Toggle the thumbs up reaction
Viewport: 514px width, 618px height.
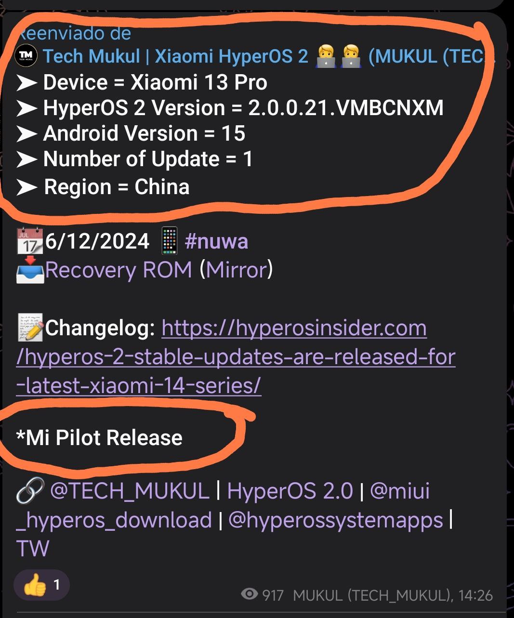pyautogui.click(x=41, y=585)
